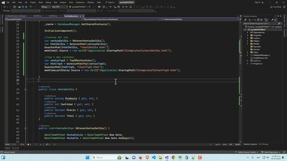Click the taskbar Search box
Image resolution: width=287 pixels, height=161 pixels.
coord(107,157)
